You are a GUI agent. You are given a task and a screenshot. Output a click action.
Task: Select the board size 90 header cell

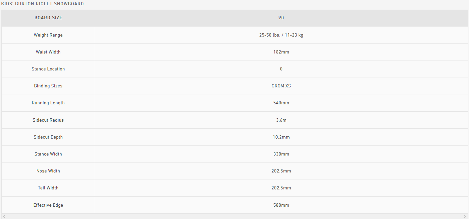(281, 18)
